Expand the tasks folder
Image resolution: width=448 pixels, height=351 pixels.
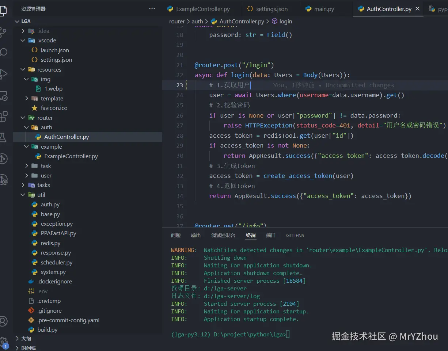23,185
